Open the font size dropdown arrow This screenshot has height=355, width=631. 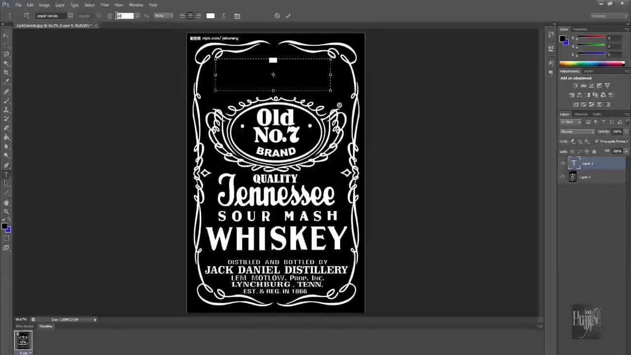coord(138,16)
